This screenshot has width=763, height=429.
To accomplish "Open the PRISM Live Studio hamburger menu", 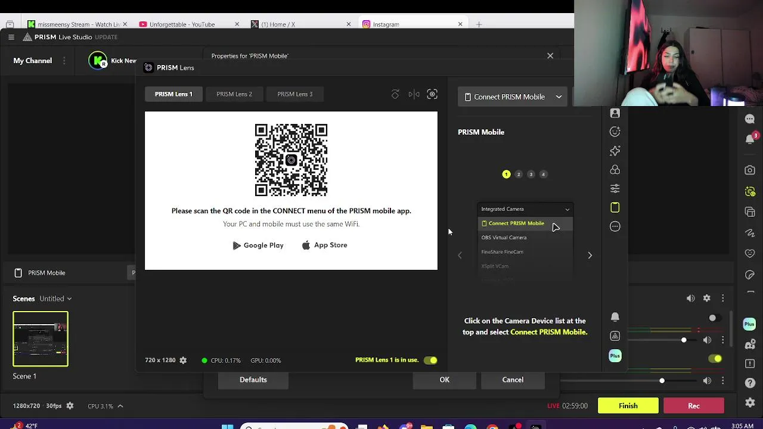I will [x=11, y=37].
